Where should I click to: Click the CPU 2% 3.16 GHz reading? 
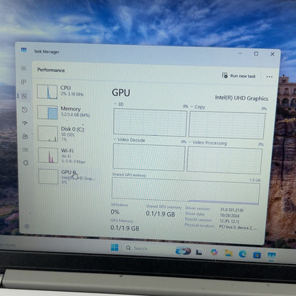point(72,94)
